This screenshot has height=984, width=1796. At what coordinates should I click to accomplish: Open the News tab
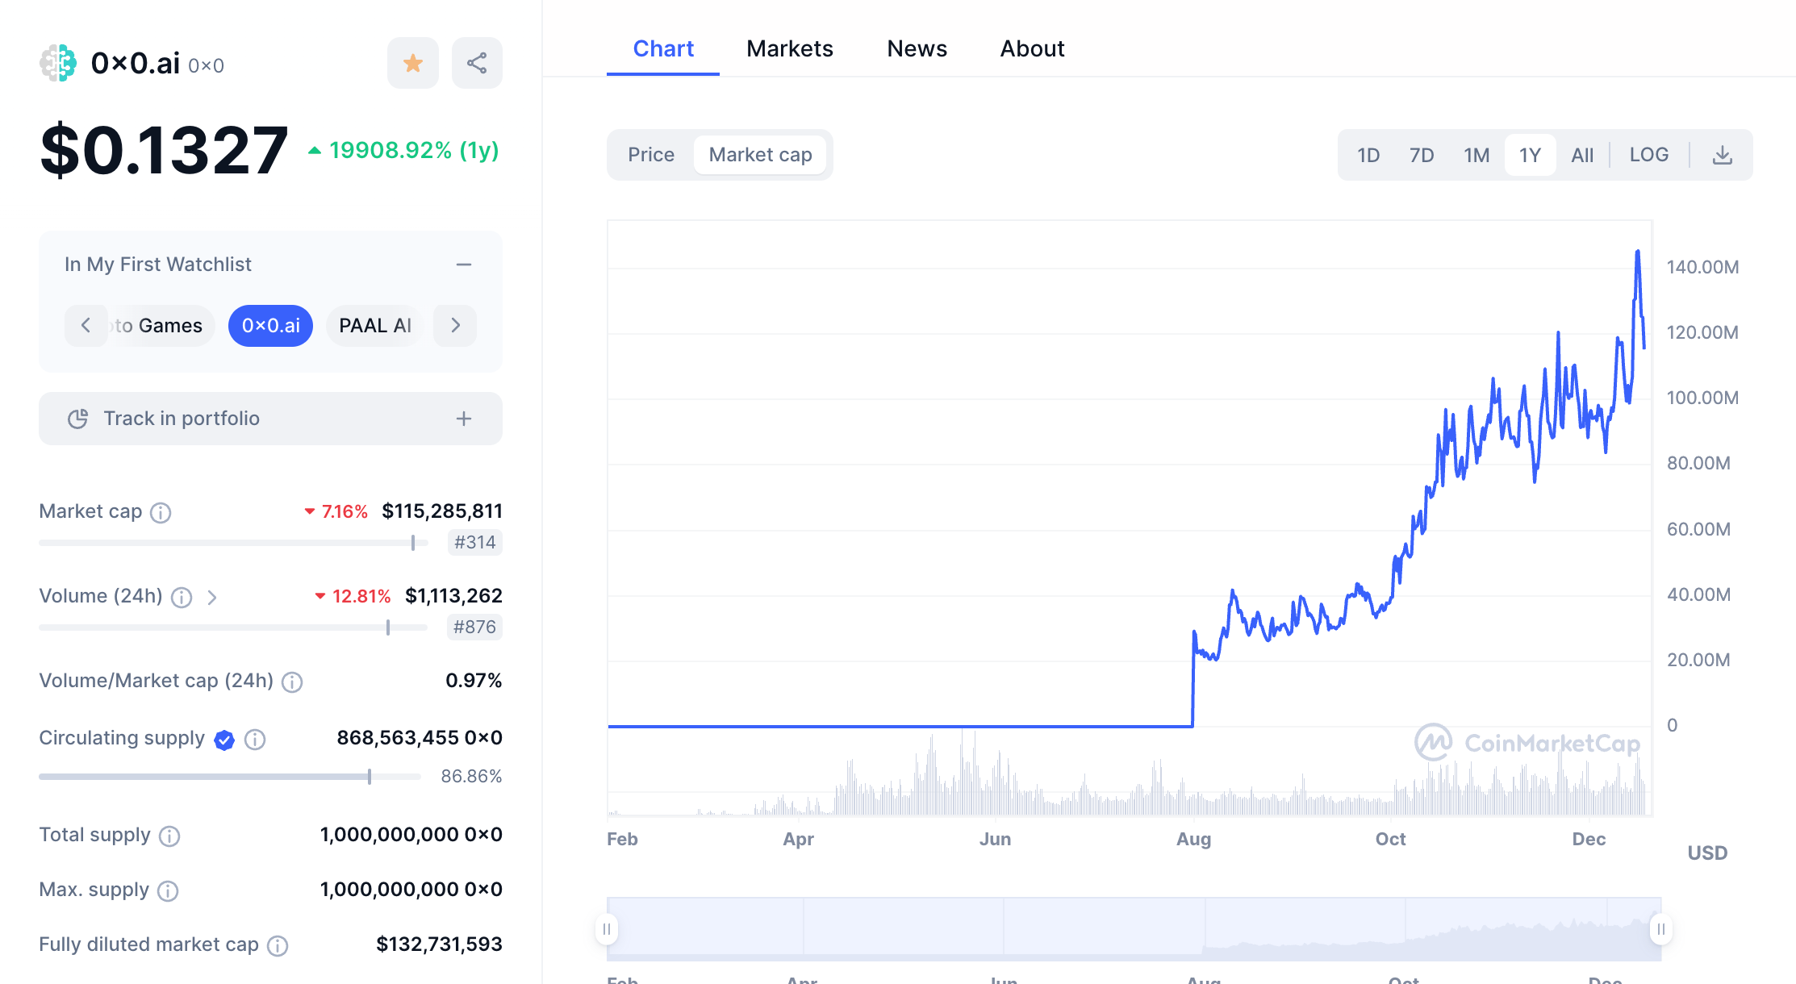pyautogui.click(x=917, y=48)
